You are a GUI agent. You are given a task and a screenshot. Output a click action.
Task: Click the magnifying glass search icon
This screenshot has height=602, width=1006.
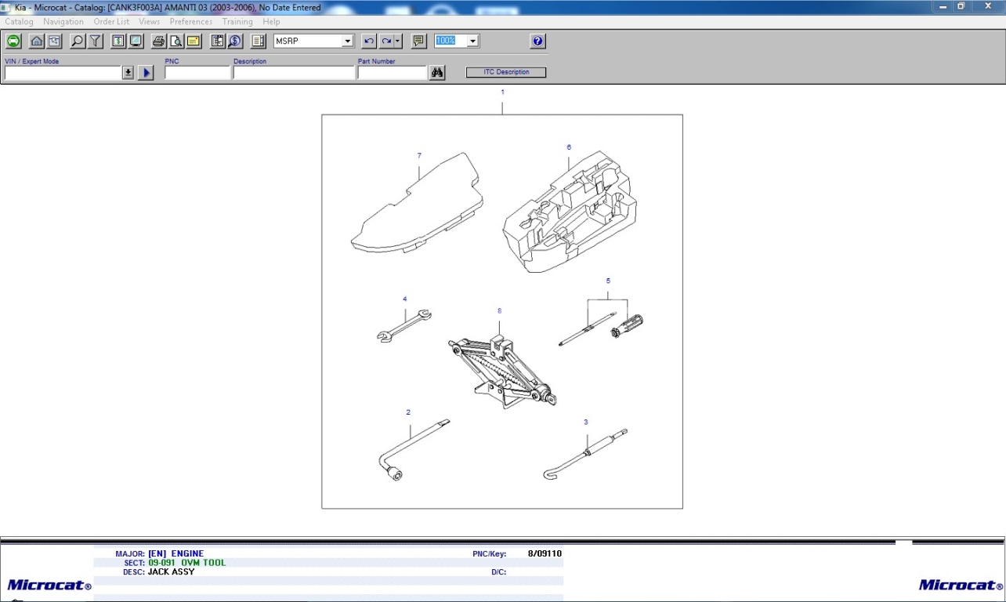tap(78, 41)
